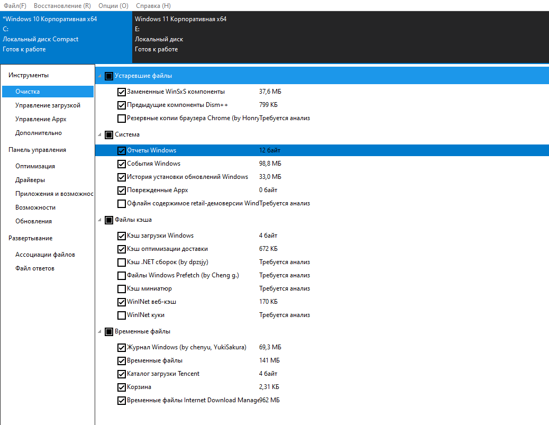Image resolution: width=549 pixels, height=425 pixels.
Task: Toggle the Файлы кэша group checkbox
Action: point(109,220)
